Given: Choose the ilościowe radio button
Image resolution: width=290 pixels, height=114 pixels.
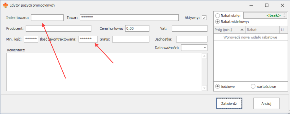Looking at the screenshot, I should pos(217,86).
